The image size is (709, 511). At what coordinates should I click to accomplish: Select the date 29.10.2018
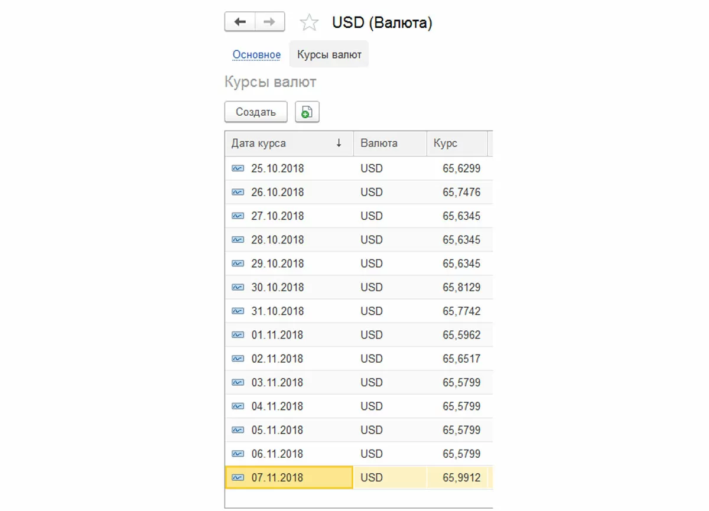click(278, 263)
